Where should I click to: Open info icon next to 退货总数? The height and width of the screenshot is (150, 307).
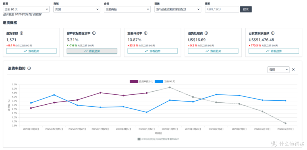pos(22,33)
